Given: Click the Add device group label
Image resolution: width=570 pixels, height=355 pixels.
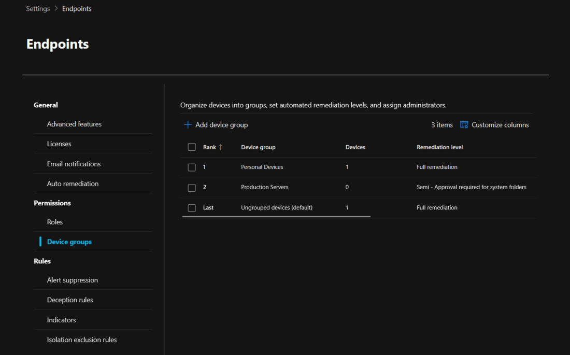Looking at the screenshot, I should coord(222,125).
